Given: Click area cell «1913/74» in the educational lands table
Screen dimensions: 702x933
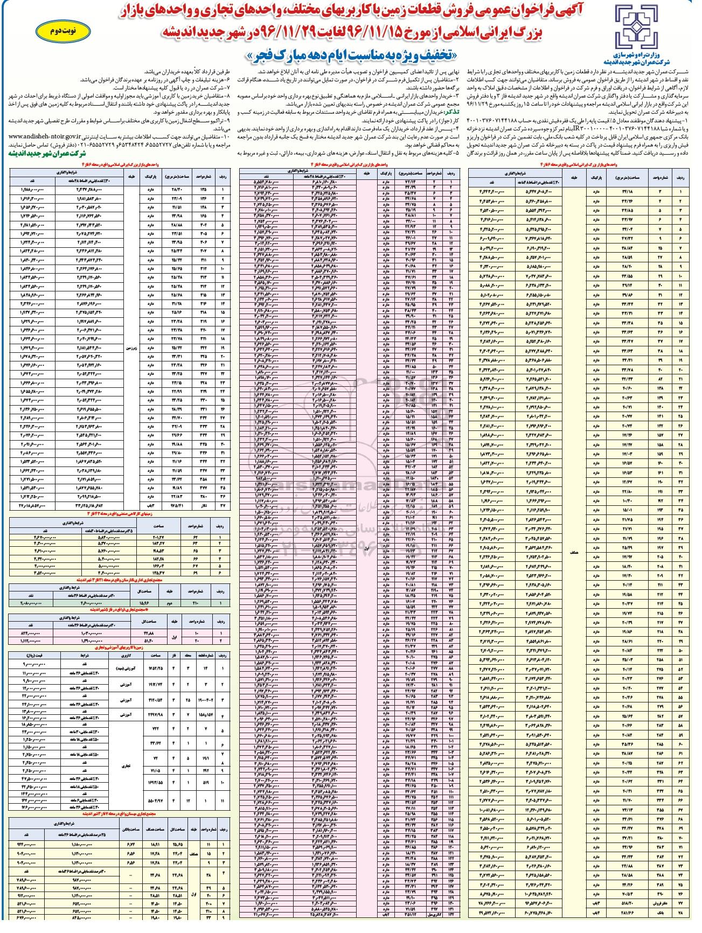Looking at the screenshot, I should click(156, 685).
